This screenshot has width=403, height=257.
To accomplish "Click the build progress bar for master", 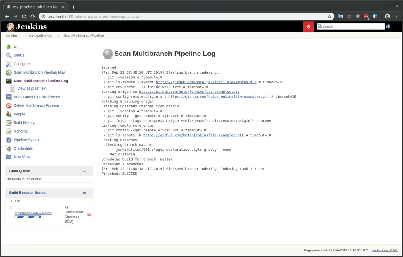I will click(x=28, y=217).
